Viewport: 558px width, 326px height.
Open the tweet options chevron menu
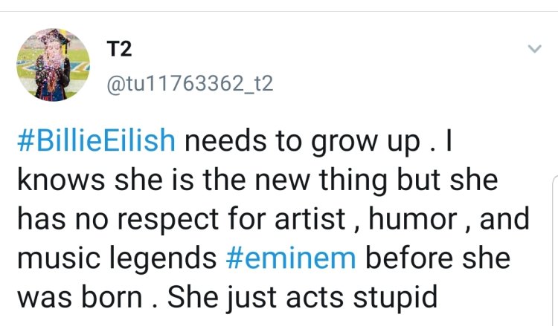click(534, 49)
